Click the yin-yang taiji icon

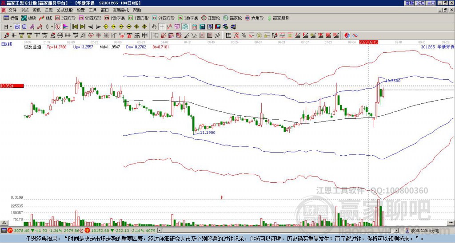347,35
